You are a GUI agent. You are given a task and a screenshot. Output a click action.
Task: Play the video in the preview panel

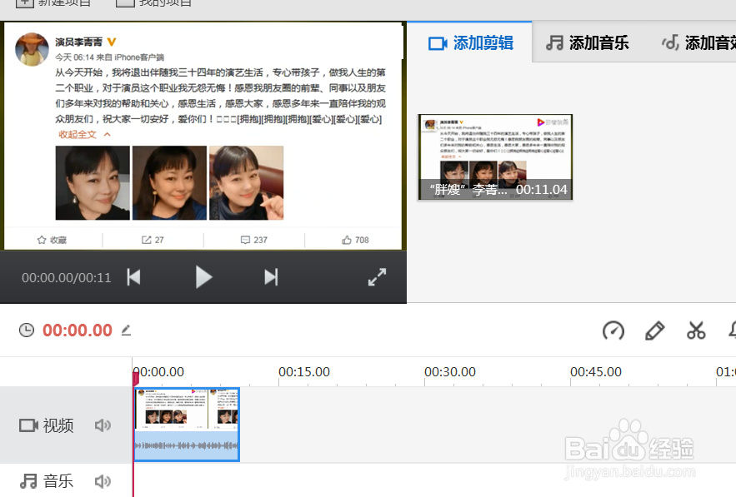point(203,276)
